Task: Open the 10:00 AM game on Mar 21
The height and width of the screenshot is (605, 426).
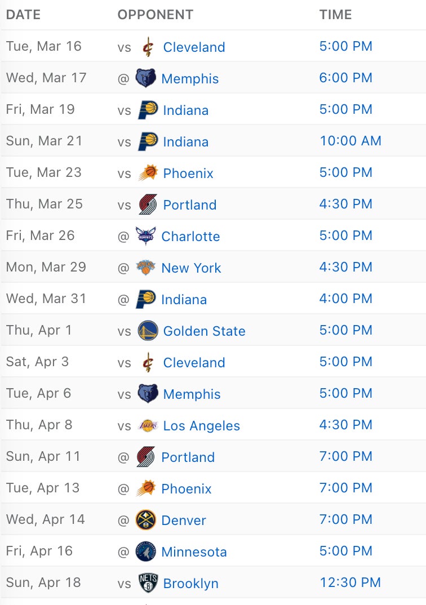Action: point(350,141)
